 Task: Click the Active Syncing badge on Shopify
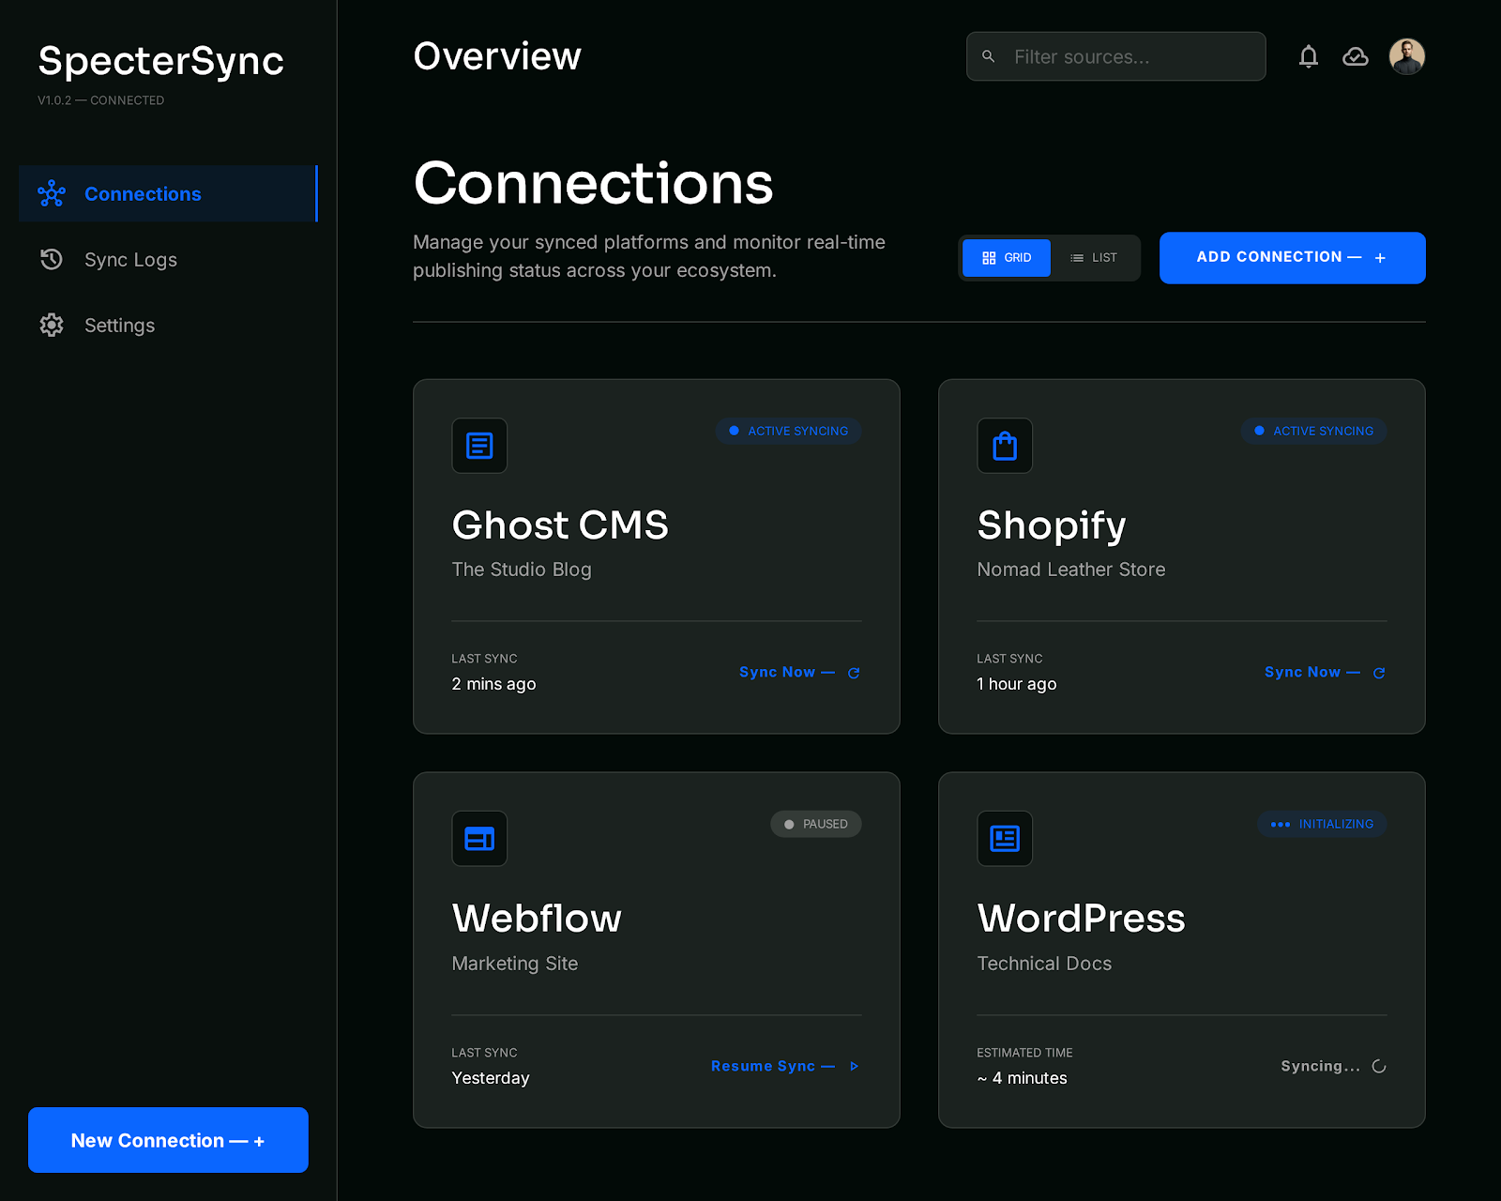click(1314, 431)
